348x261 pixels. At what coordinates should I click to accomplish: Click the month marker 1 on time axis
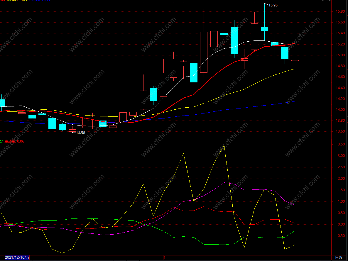[164, 258]
